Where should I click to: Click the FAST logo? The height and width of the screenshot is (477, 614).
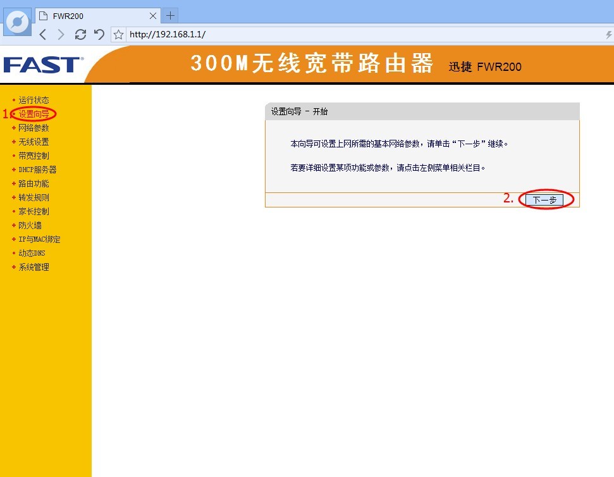pos(43,65)
